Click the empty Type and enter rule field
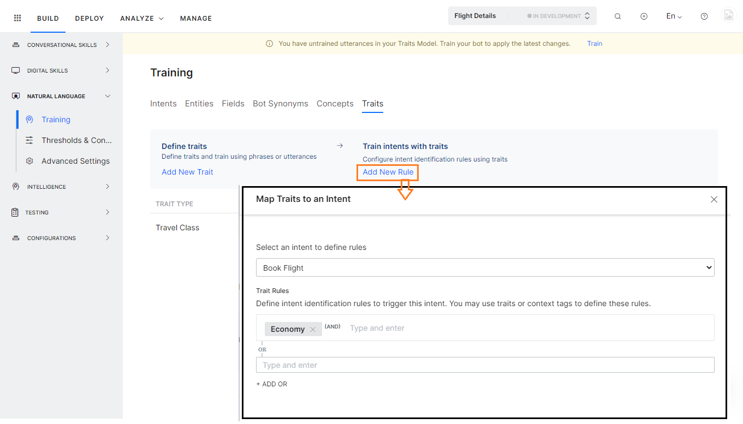The height and width of the screenshot is (424, 743). (485, 365)
